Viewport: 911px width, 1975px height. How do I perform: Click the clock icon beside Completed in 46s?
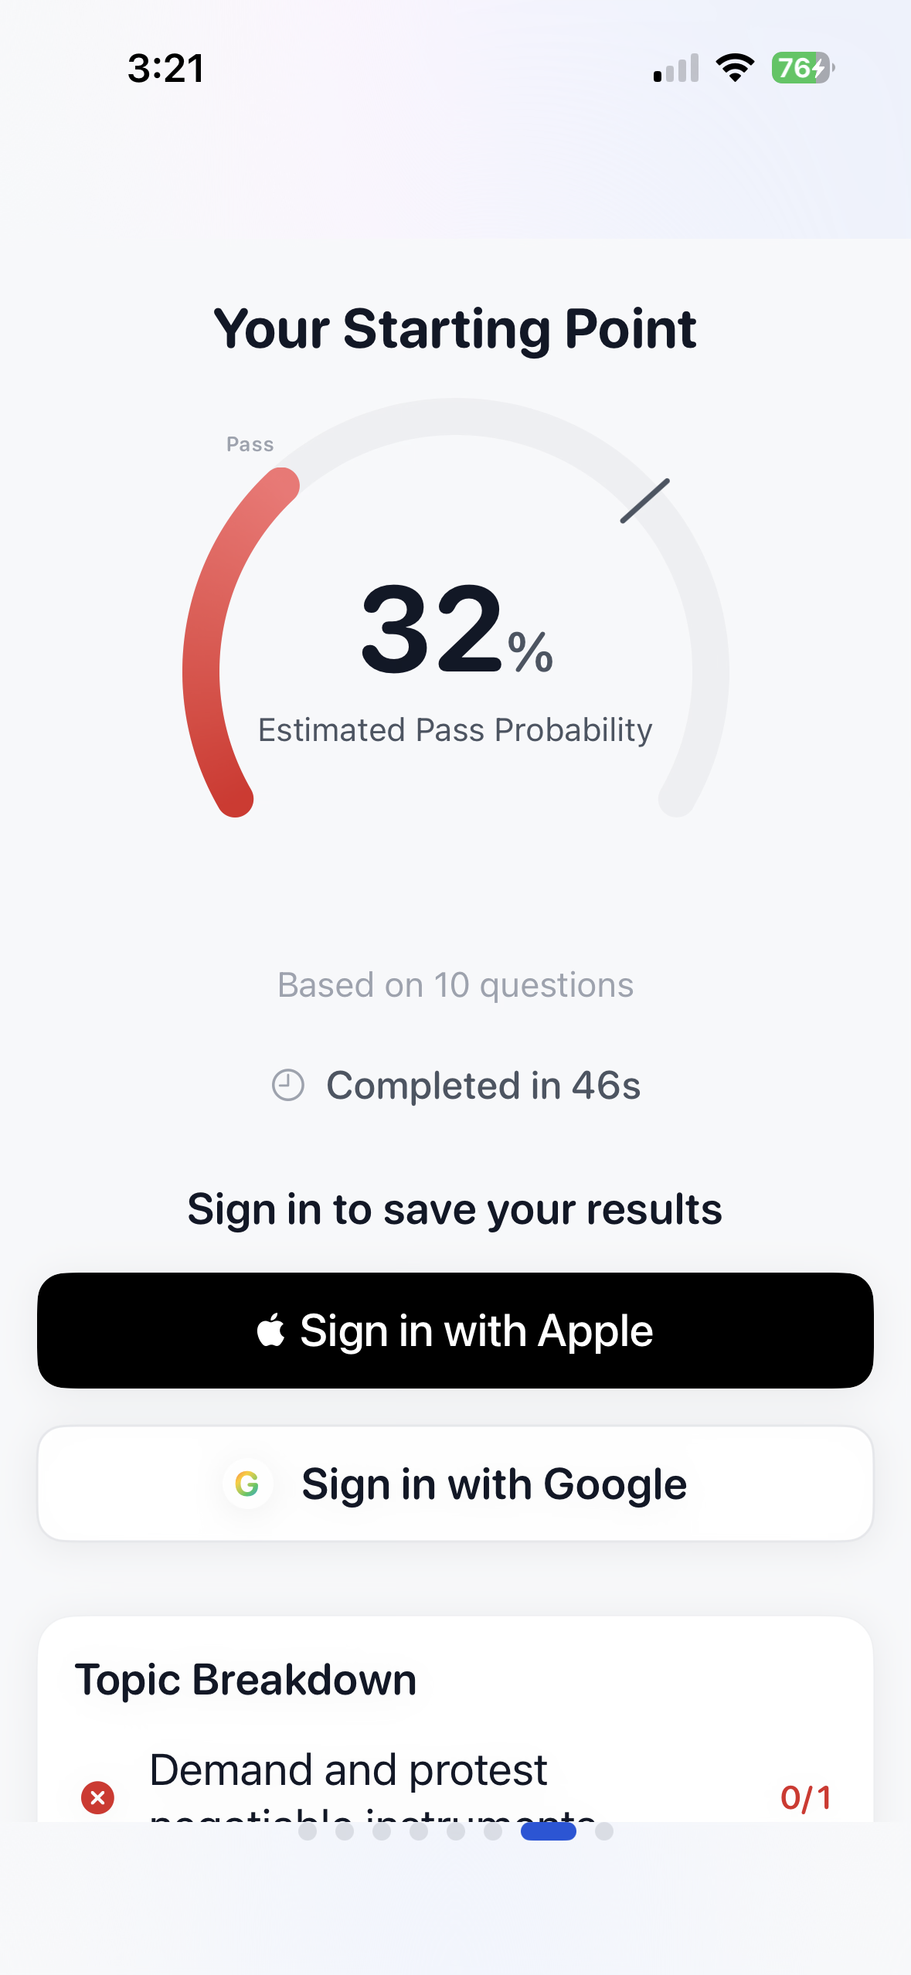coord(288,1084)
